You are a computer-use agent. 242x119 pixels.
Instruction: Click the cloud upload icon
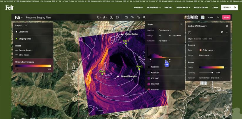132,17
